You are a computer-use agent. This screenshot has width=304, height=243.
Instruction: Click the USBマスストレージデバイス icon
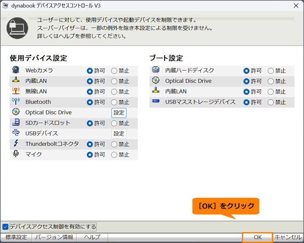coord(155,101)
